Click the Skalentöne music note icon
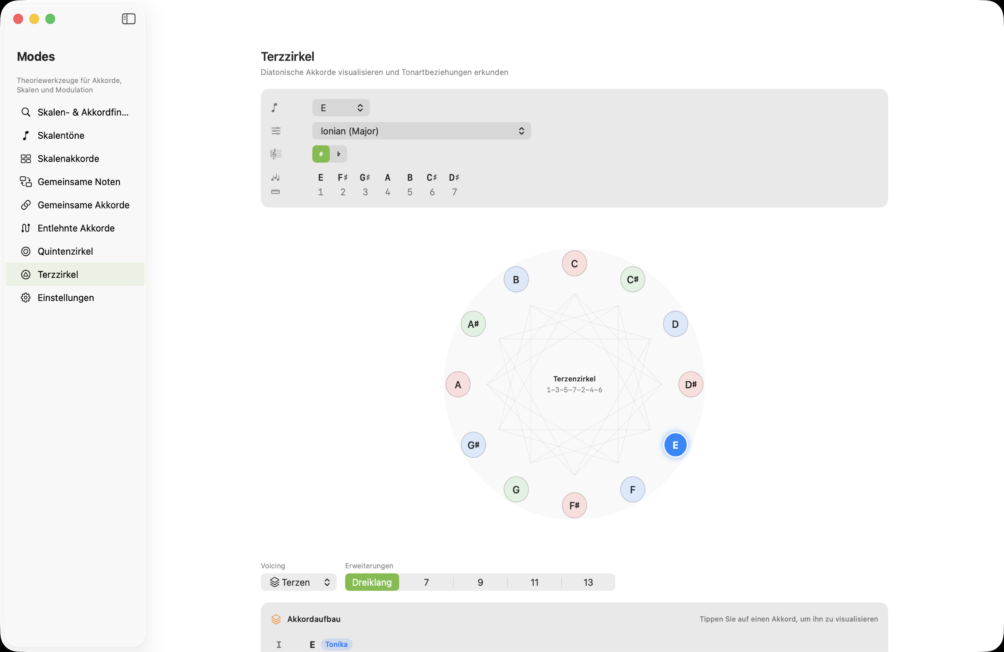The width and height of the screenshot is (1004, 652). [26, 135]
